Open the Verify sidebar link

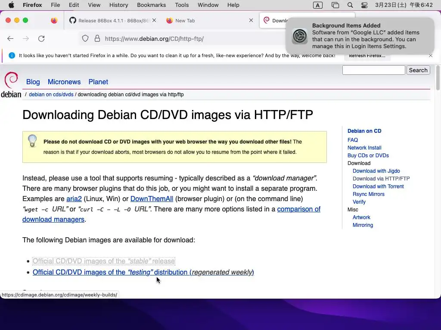(359, 202)
